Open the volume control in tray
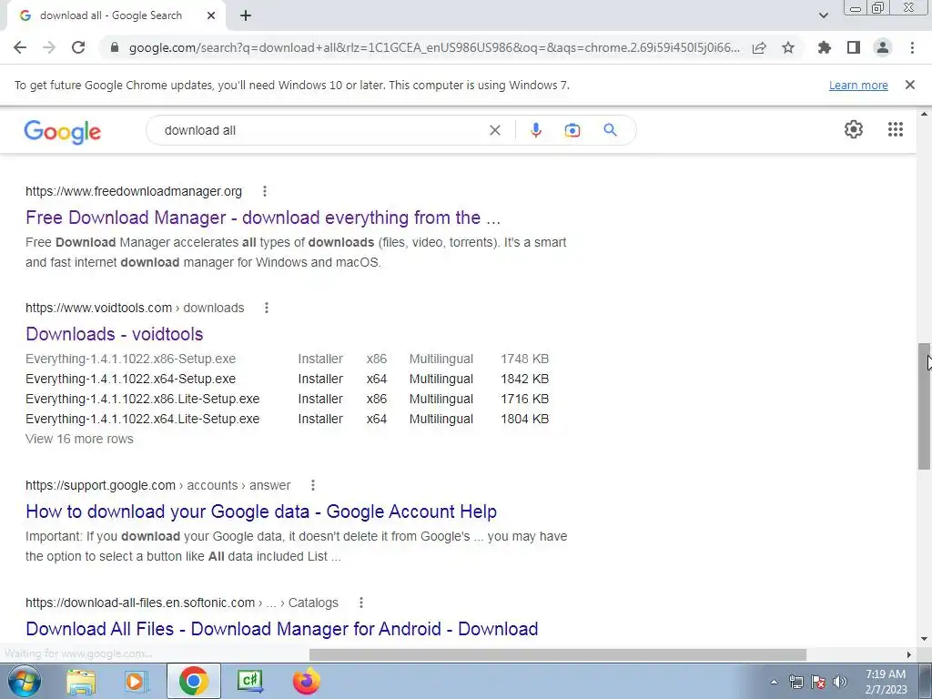The width and height of the screenshot is (932, 699). pos(840,682)
